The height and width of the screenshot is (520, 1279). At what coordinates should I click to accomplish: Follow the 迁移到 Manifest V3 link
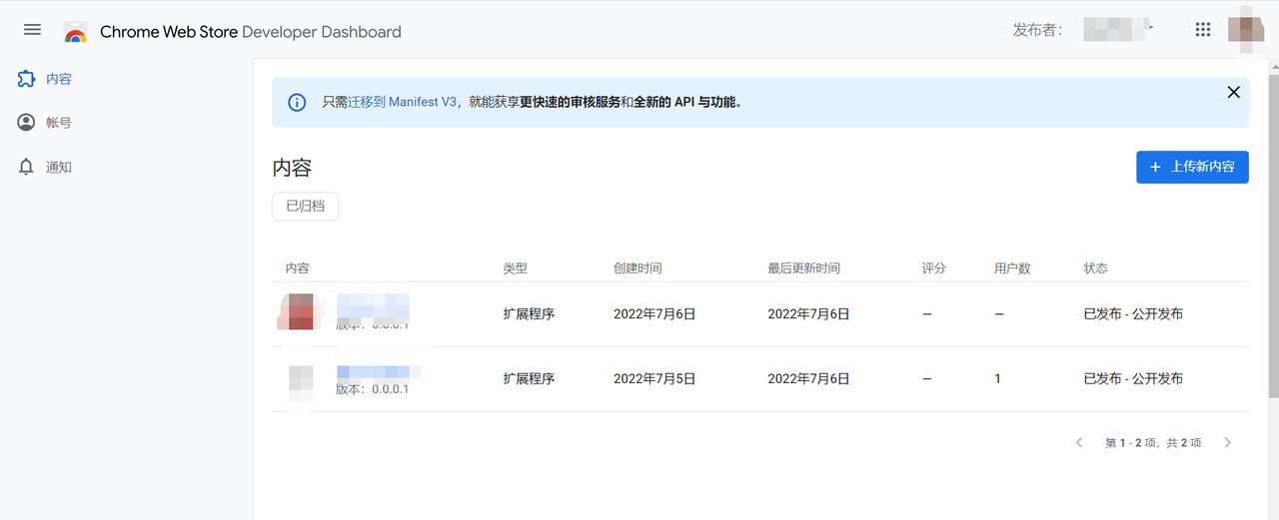click(x=402, y=102)
